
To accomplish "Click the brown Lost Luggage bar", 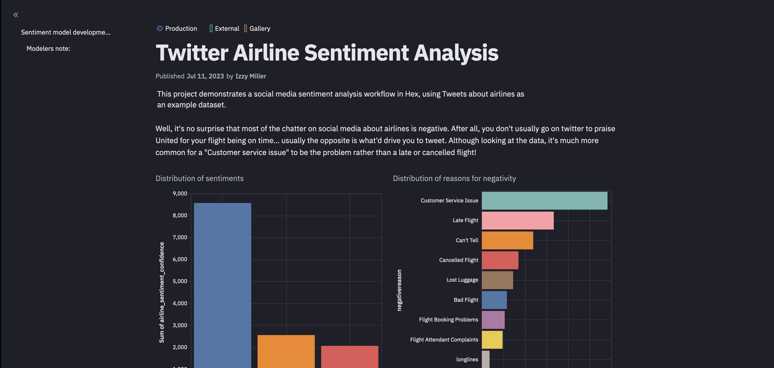I will (x=497, y=280).
